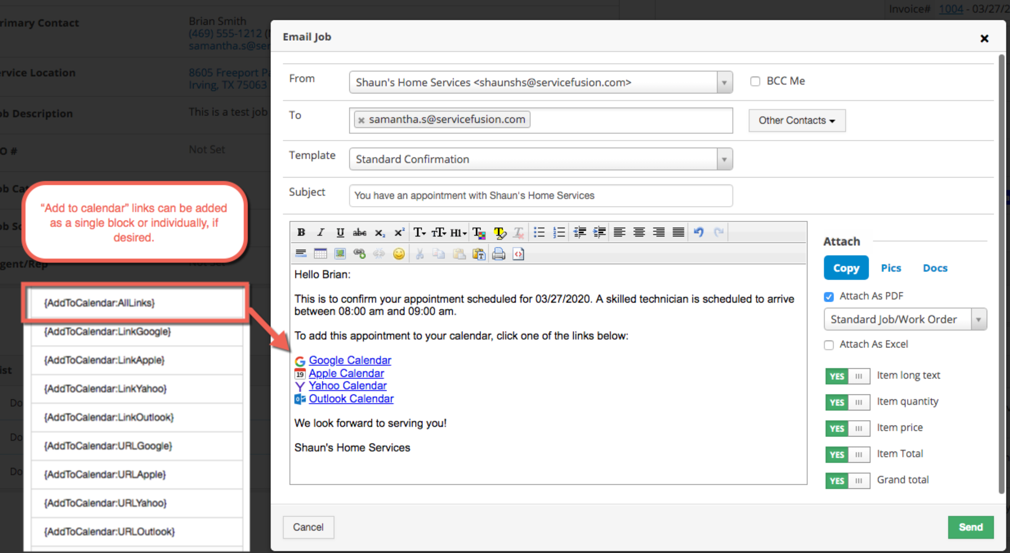
Task: Click the Google Calendar link
Action: coord(350,360)
